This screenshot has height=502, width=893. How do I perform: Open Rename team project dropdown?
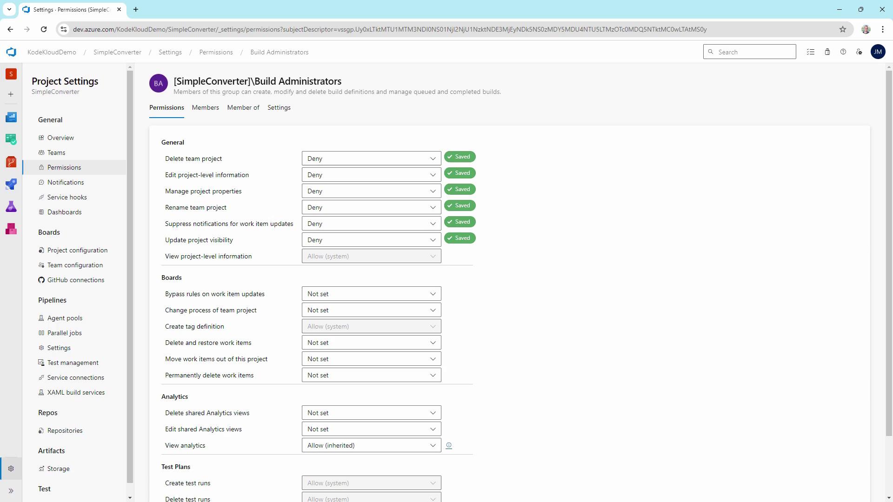point(371,207)
